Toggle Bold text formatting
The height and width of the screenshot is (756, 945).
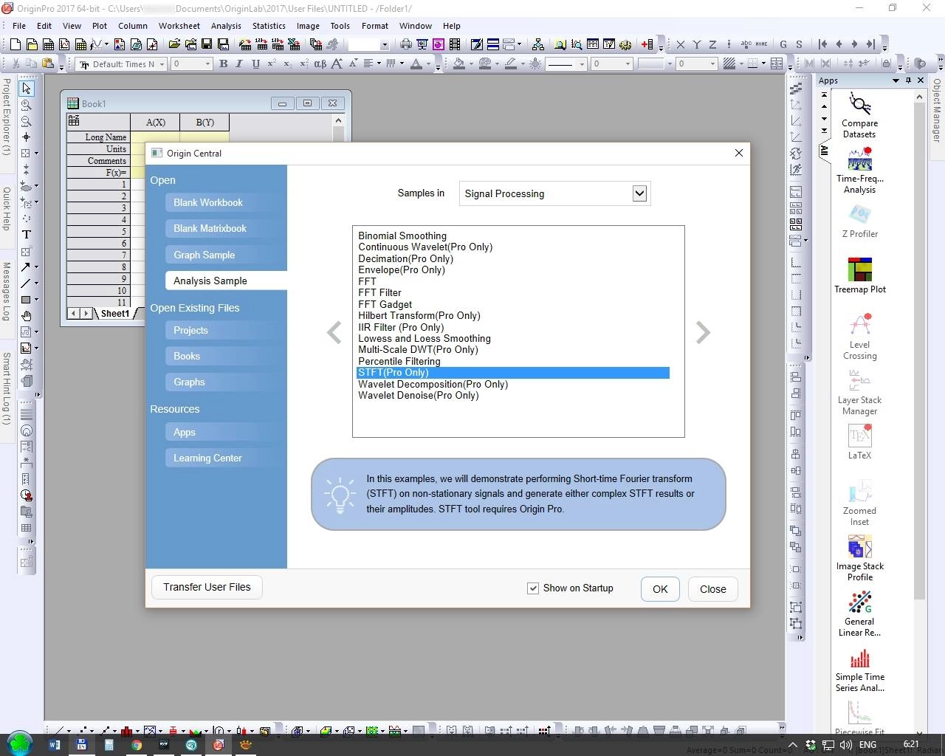223,64
